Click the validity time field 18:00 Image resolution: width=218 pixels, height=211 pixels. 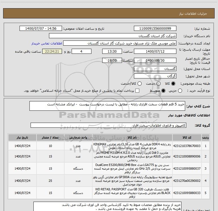tap(112, 60)
